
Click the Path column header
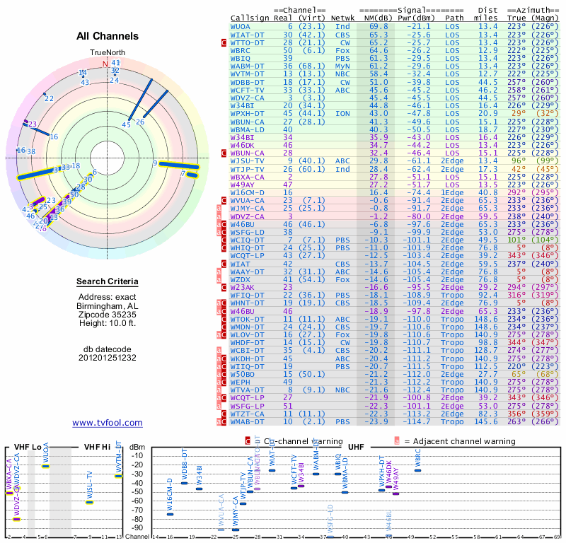[x=454, y=18]
